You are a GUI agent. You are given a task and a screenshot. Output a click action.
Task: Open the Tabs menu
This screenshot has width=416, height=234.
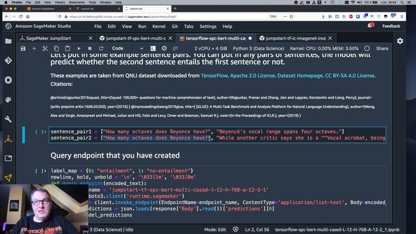tap(188, 26)
